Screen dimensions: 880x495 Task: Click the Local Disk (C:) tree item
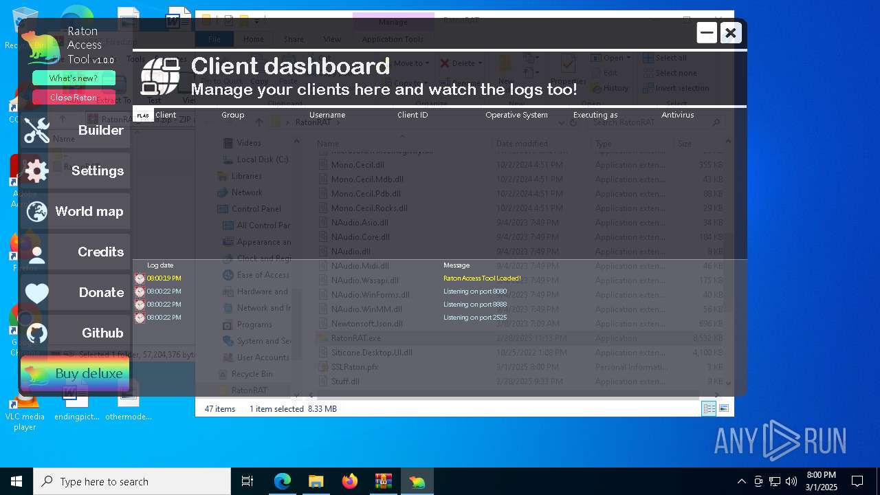click(263, 159)
